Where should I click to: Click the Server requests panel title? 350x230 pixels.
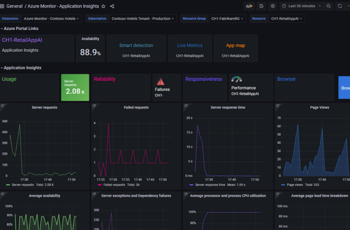tap(45, 107)
